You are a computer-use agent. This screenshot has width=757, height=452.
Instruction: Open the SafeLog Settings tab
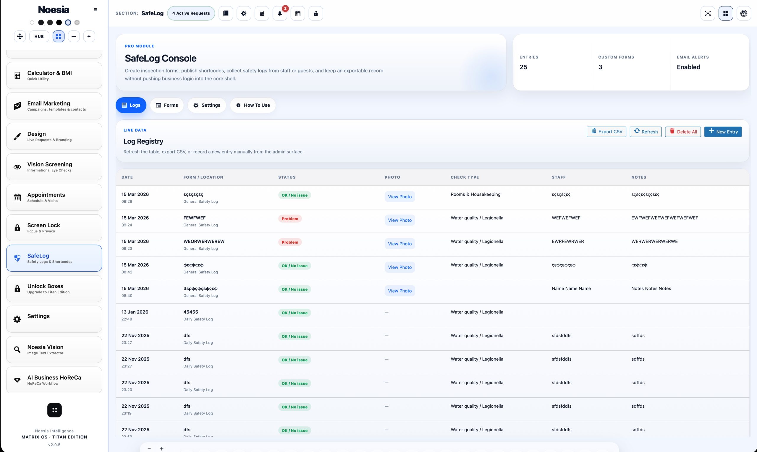point(207,105)
